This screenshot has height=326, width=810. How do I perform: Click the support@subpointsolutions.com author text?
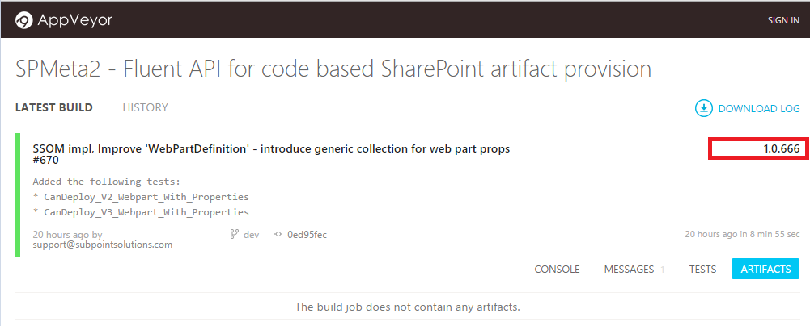(102, 245)
